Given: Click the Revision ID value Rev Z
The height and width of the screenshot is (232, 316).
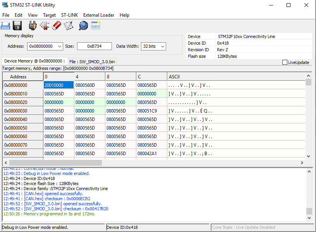Looking at the screenshot, I should tap(223, 50).
